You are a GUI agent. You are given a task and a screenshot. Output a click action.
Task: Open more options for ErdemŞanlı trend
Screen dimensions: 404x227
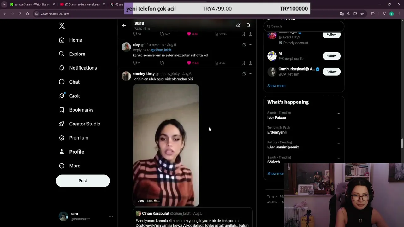(x=338, y=128)
